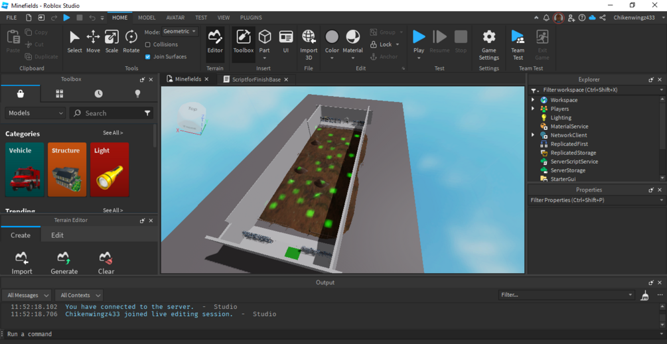This screenshot has width=667, height=344.
Task: Click the collaborate add-user icon
Action: click(571, 18)
